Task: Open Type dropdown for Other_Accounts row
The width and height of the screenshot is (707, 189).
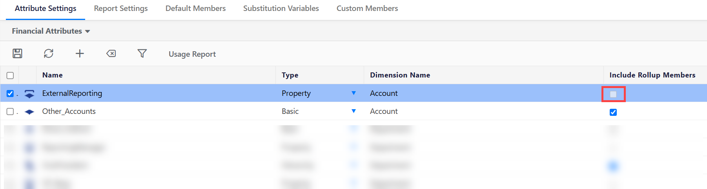Action: [353, 111]
